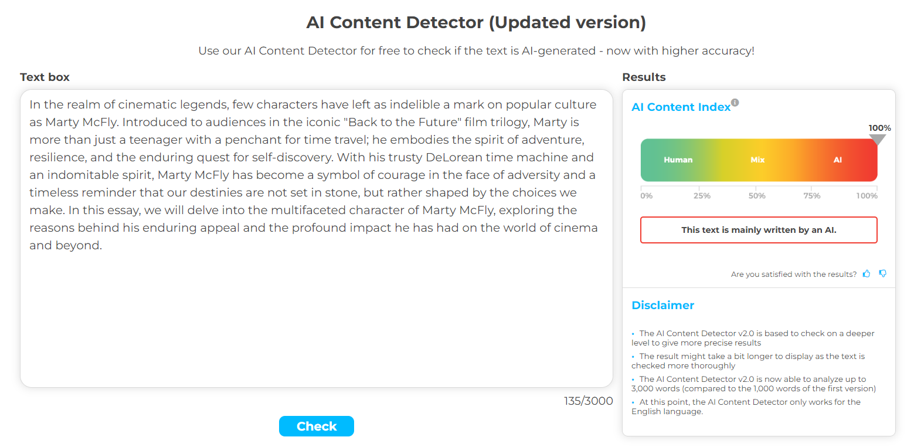
Task: Click the thumbs up feedback icon
Action: click(867, 274)
